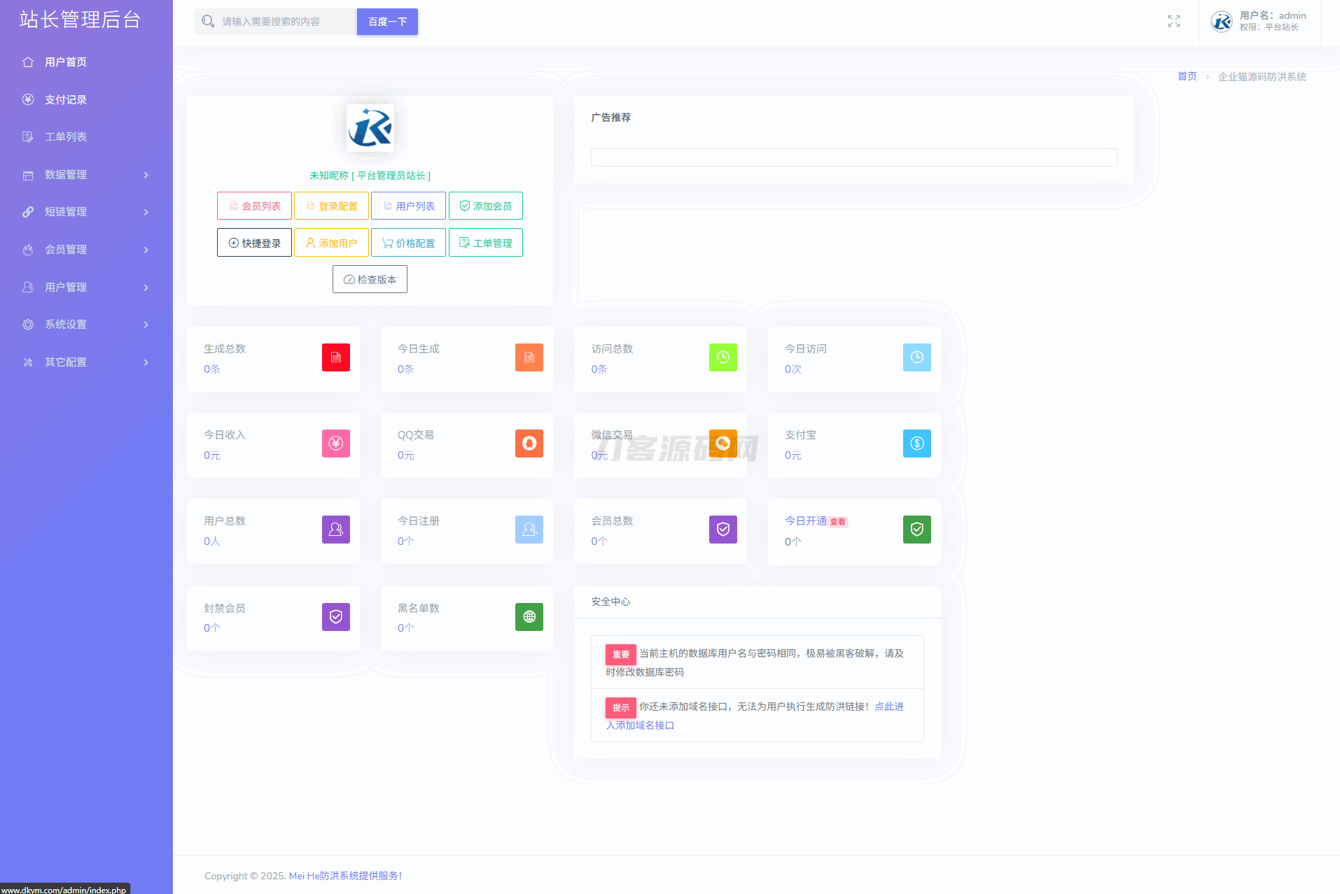1340x894 pixels.
Task: Click the fullscreen toggle icon in header
Action: click(1173, 22)
